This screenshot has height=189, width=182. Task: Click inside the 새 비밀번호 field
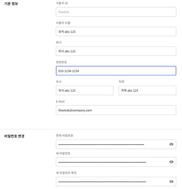(110, 162)
